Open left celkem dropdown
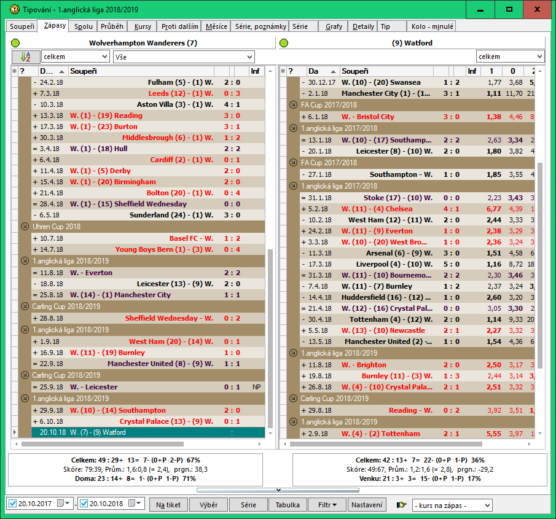 tap(75, 57)
